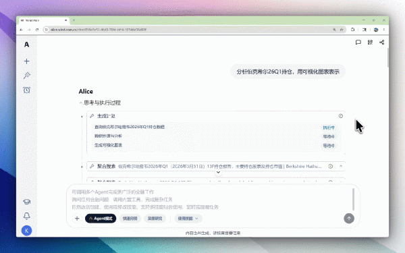Click the 执行中 status label
Image resolution: width=405 pixels, height=253 pixels.
click(x=329, y=128)
